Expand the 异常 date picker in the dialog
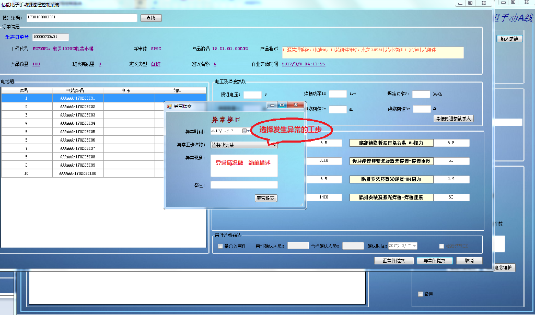Image resolution: width=535 pixels, height=315 pixels. point(248,131)
